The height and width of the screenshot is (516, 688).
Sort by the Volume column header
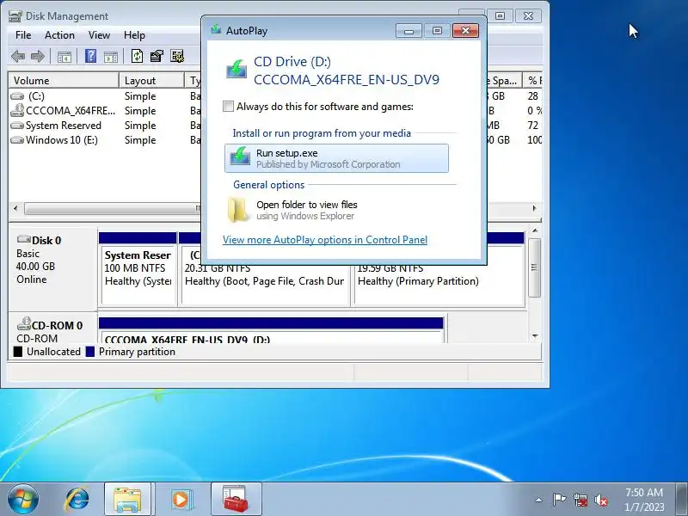pos(64,80)
